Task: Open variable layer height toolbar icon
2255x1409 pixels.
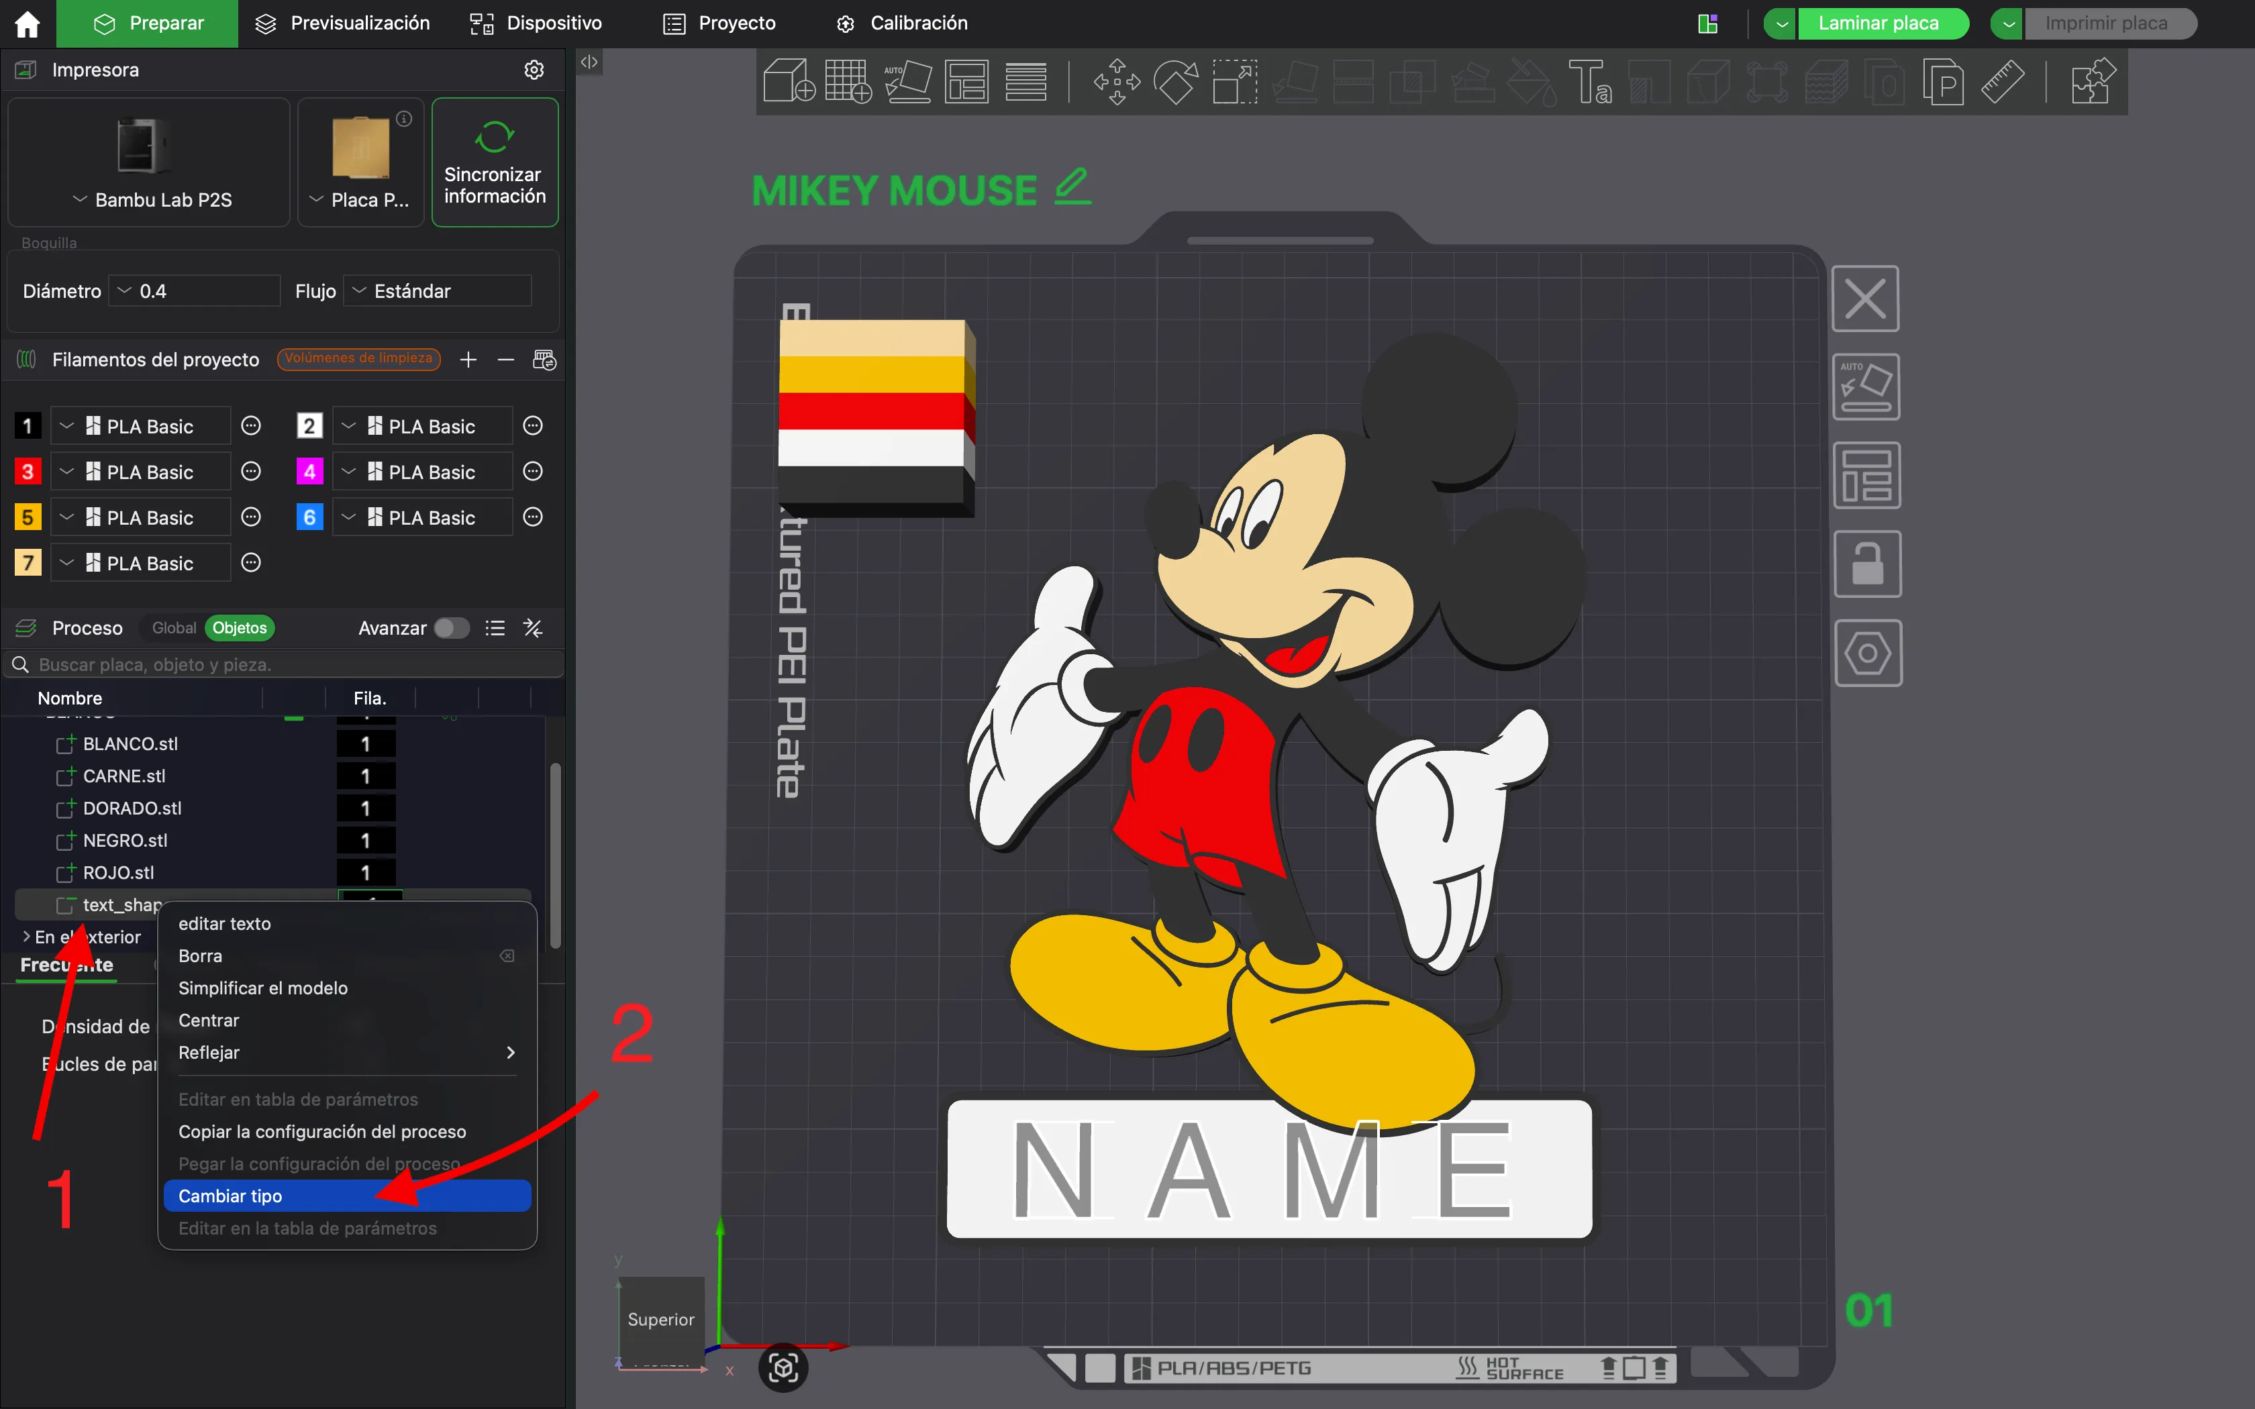Action: (x=1026, y=81)
